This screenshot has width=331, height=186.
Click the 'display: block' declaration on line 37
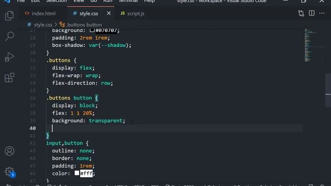[x=74, y=105]
